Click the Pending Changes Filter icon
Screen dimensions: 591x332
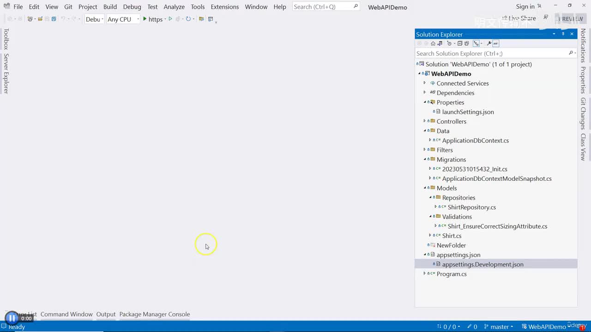(x=450, y=43)
